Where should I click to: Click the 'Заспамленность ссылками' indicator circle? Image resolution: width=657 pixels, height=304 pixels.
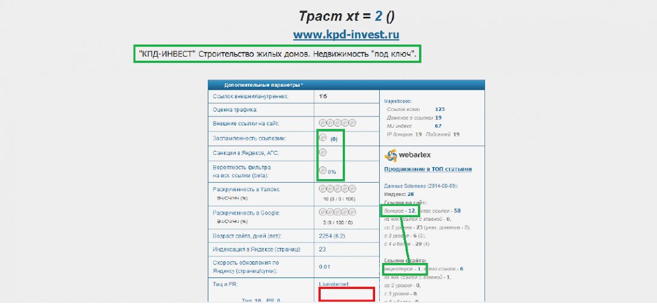(x=322, y=138)
